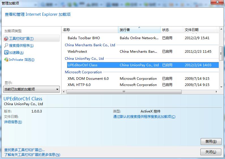Click the horizontal scrollbar right arrow

(217, 92)
